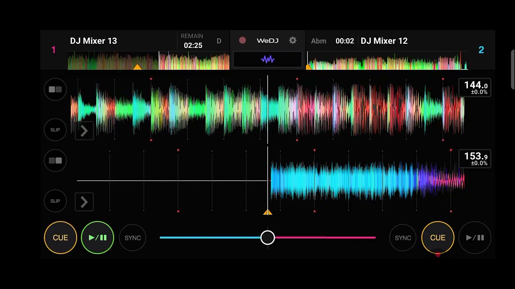Screen dimensions: 515x289
Task: Tap the REMAIN 02:25 time display
Action: click(192, 41)
